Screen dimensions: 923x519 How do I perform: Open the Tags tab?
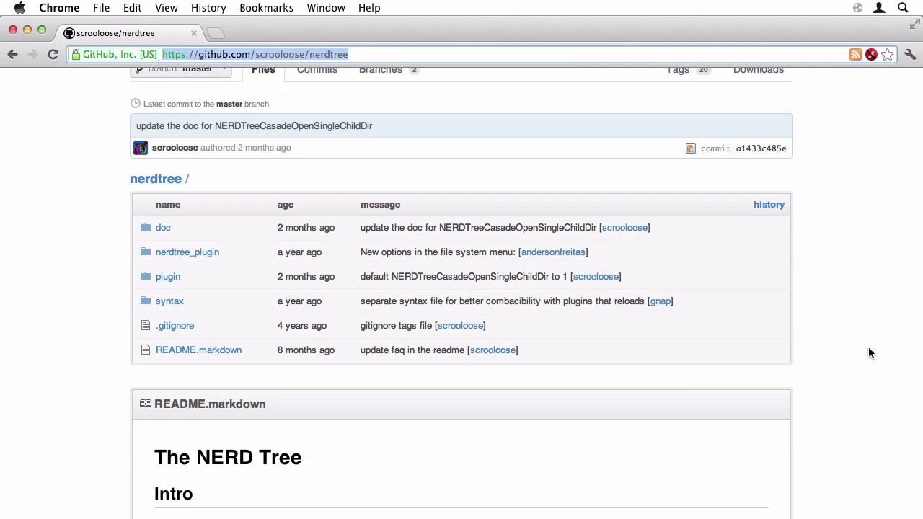point(688,70)
